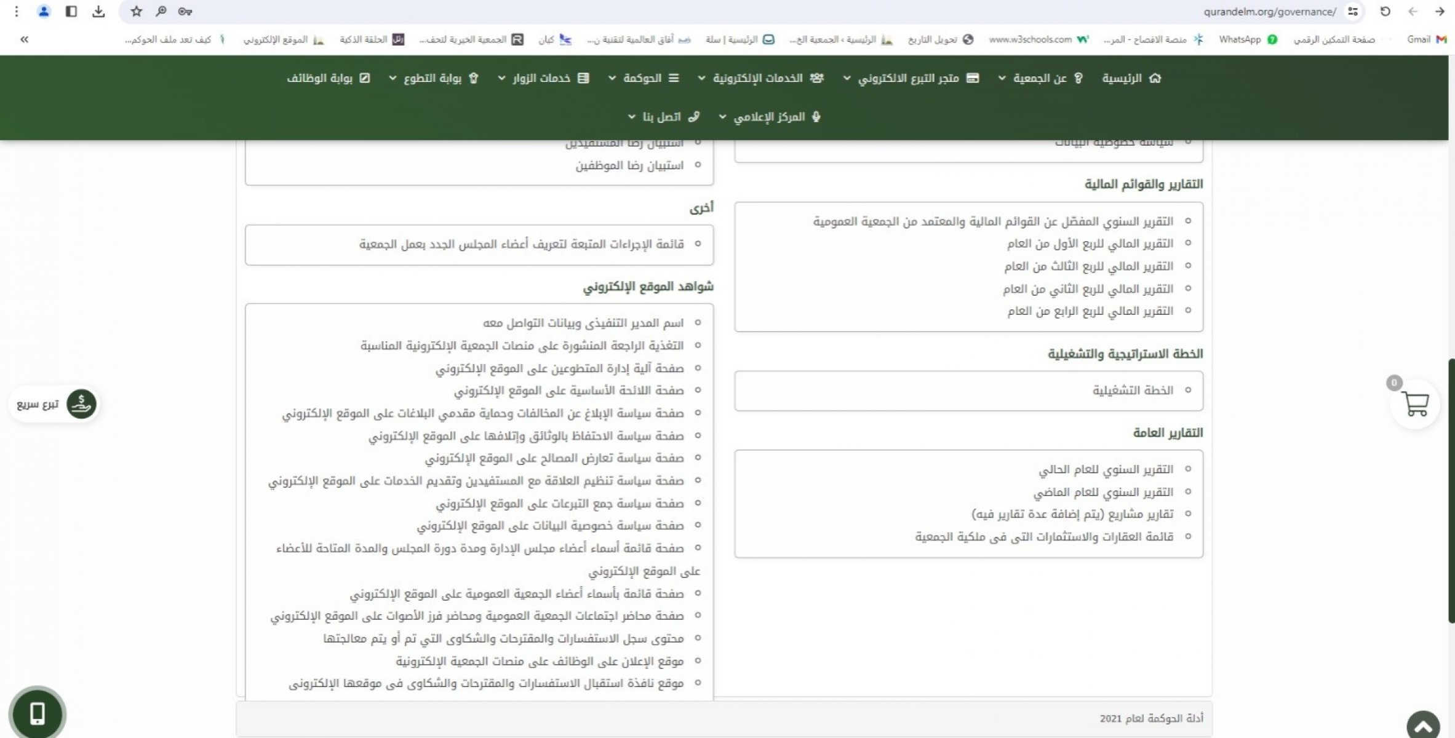This screenshot has width=1455, height=738.
Task: Expand the المركز الإعلامي dropdown
Action: pyautogui.click(x=770, y=117)
